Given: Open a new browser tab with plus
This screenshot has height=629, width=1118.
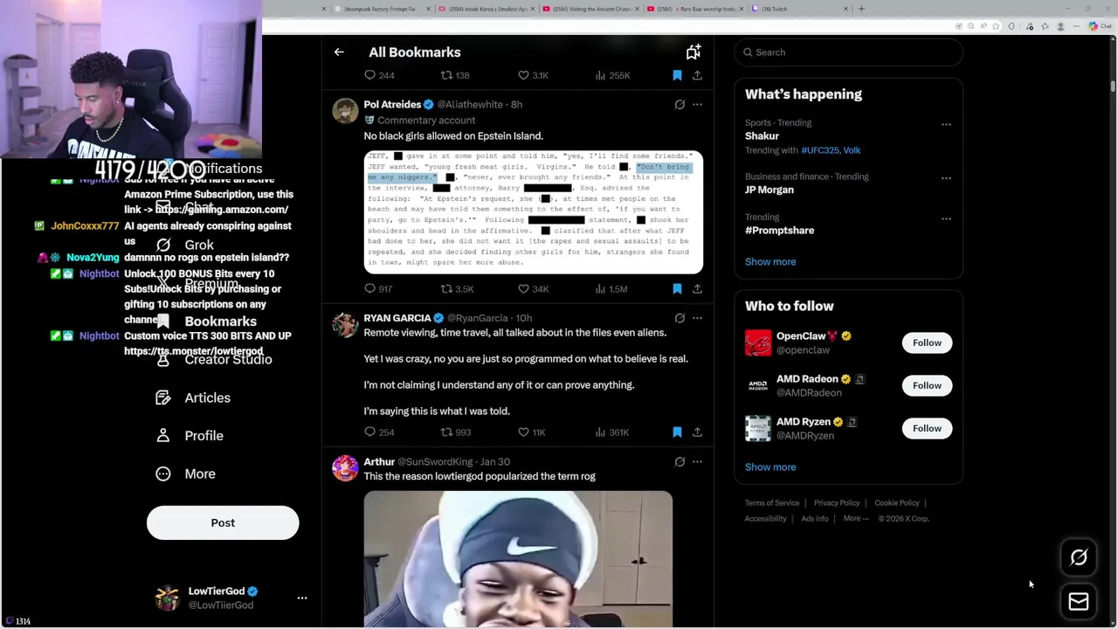Looking at the screenshot, I should pos(861,9).
